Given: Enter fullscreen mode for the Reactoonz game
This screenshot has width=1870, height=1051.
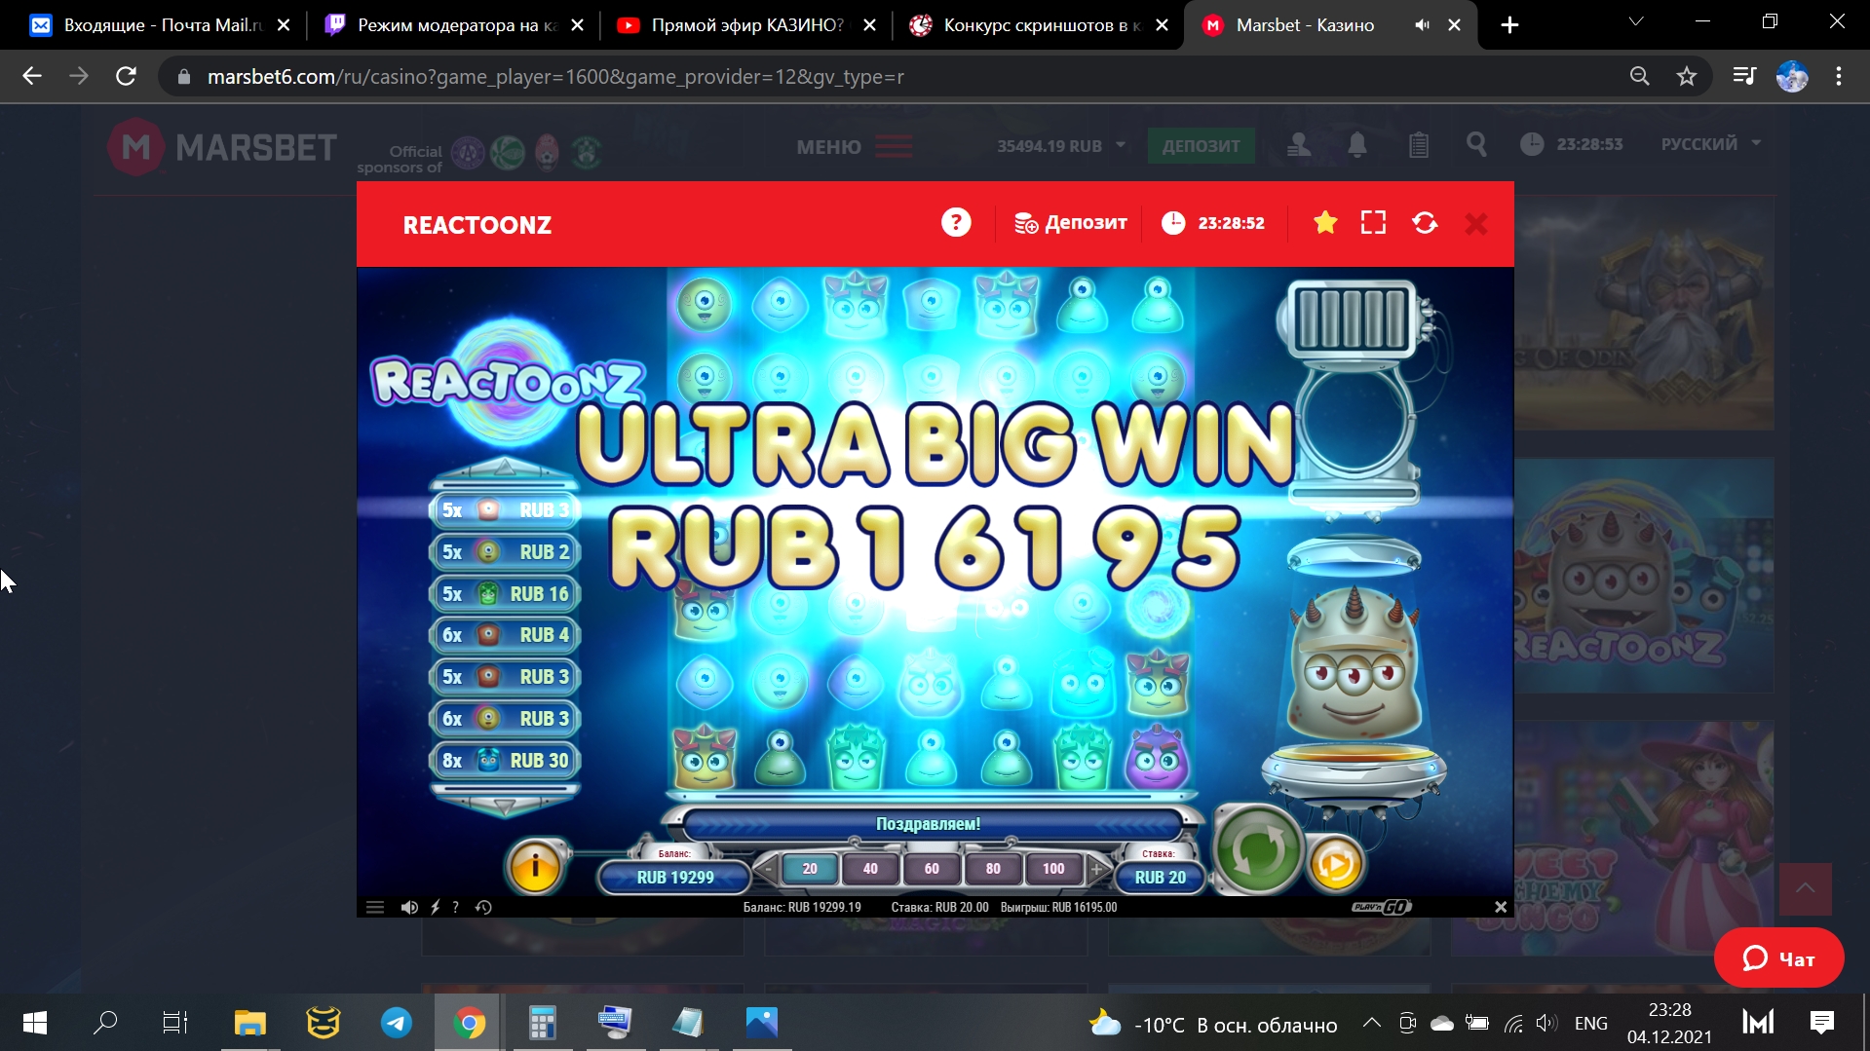Looking at the screenshot, I should point(1373,223).
